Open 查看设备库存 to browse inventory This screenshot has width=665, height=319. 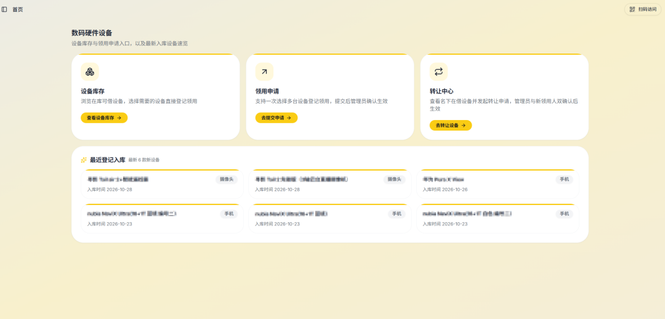[104, 118]
